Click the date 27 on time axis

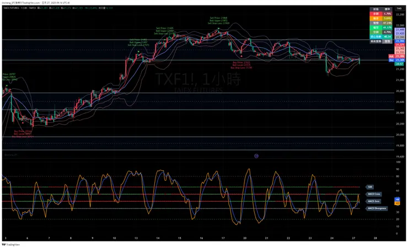(353, 238)
